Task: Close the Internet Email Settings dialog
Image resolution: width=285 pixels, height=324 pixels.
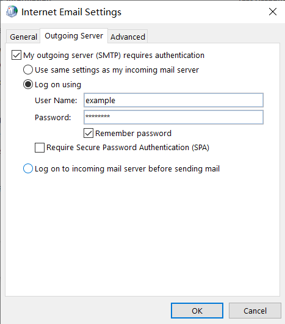Action: click(x=273, y=12)
